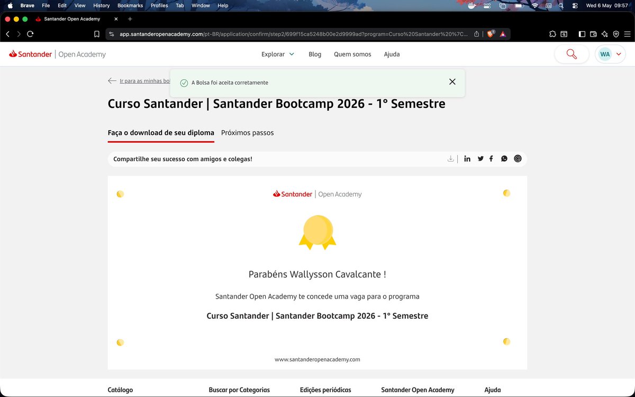Click the address bar URL field
The image size is (635, 397).
click(294, 34)
